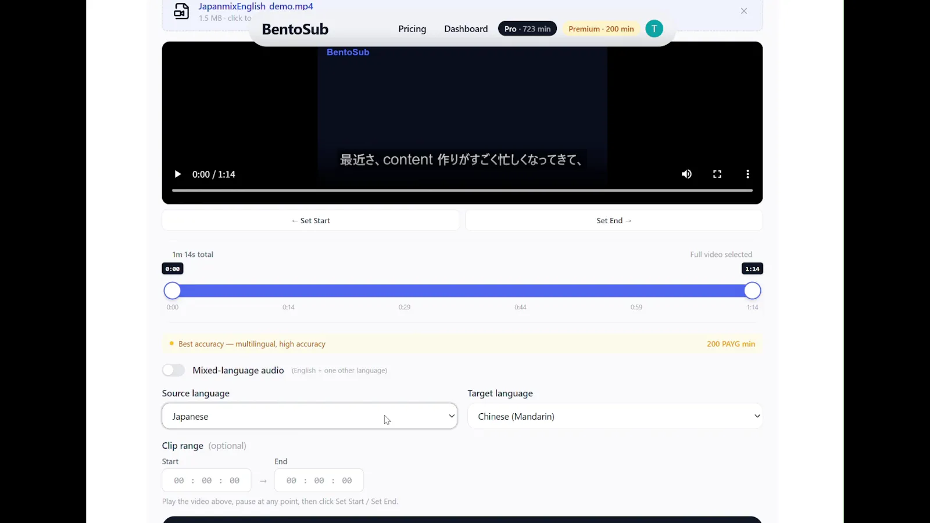This screenshot has height=523, width=930.
Task: Remove the uploaded file with X
Action: (744, 11)
